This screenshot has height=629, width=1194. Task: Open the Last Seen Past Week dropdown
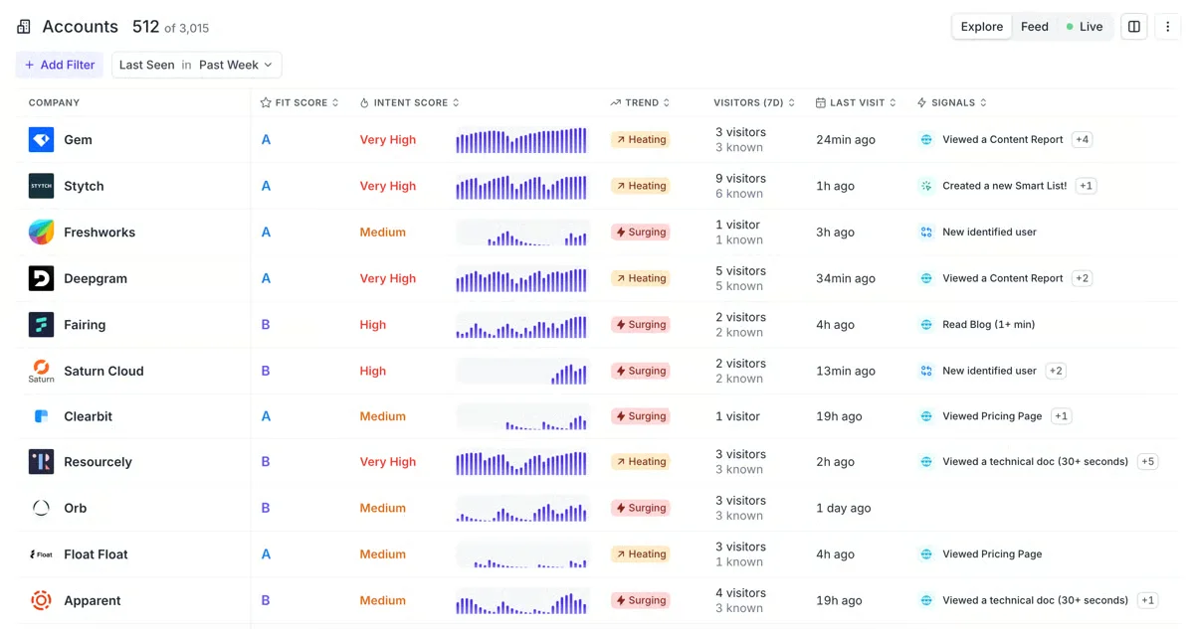(196, 65)
